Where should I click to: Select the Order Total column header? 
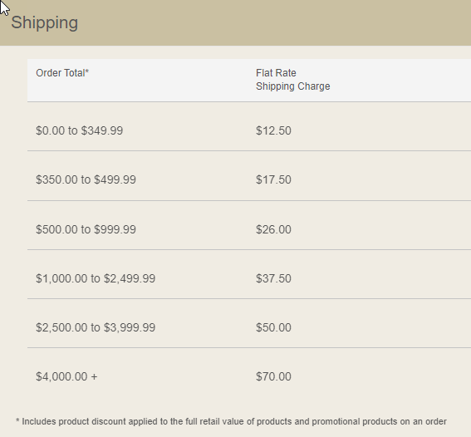click(x=62, y=73)
